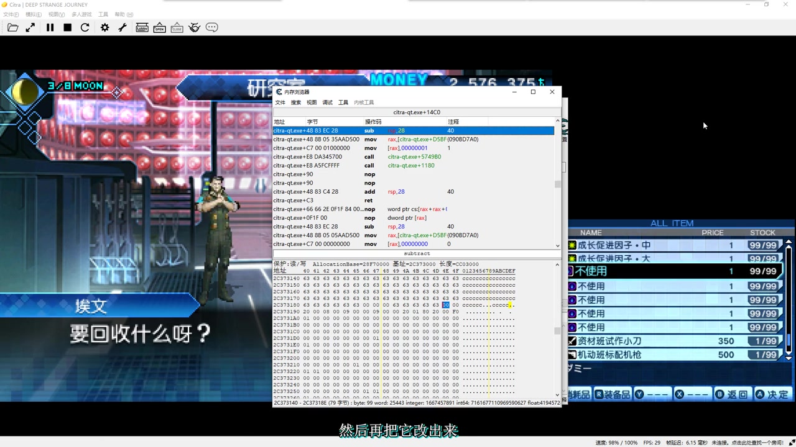Click the OPEN room sign icon

tap(160, 27)
